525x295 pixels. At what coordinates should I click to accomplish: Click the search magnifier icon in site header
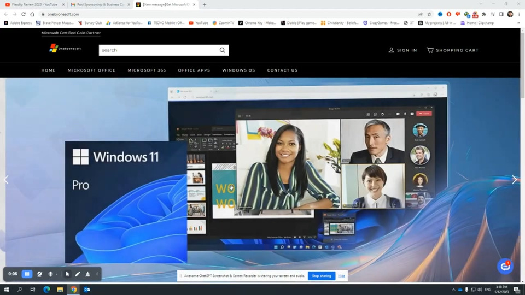click(x=223, y=50)
